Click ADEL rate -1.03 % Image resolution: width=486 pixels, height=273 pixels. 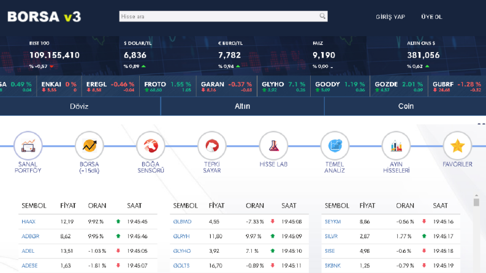[97, 251]
